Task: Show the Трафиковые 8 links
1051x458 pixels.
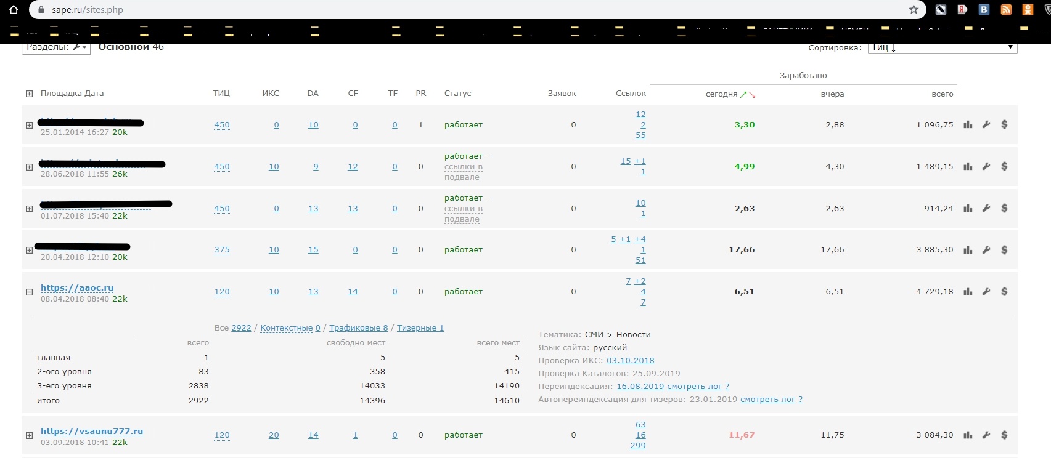Action: pos(359,328)
